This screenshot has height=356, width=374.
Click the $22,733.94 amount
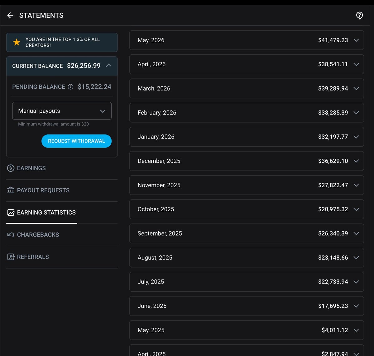(x=333, y=282)
